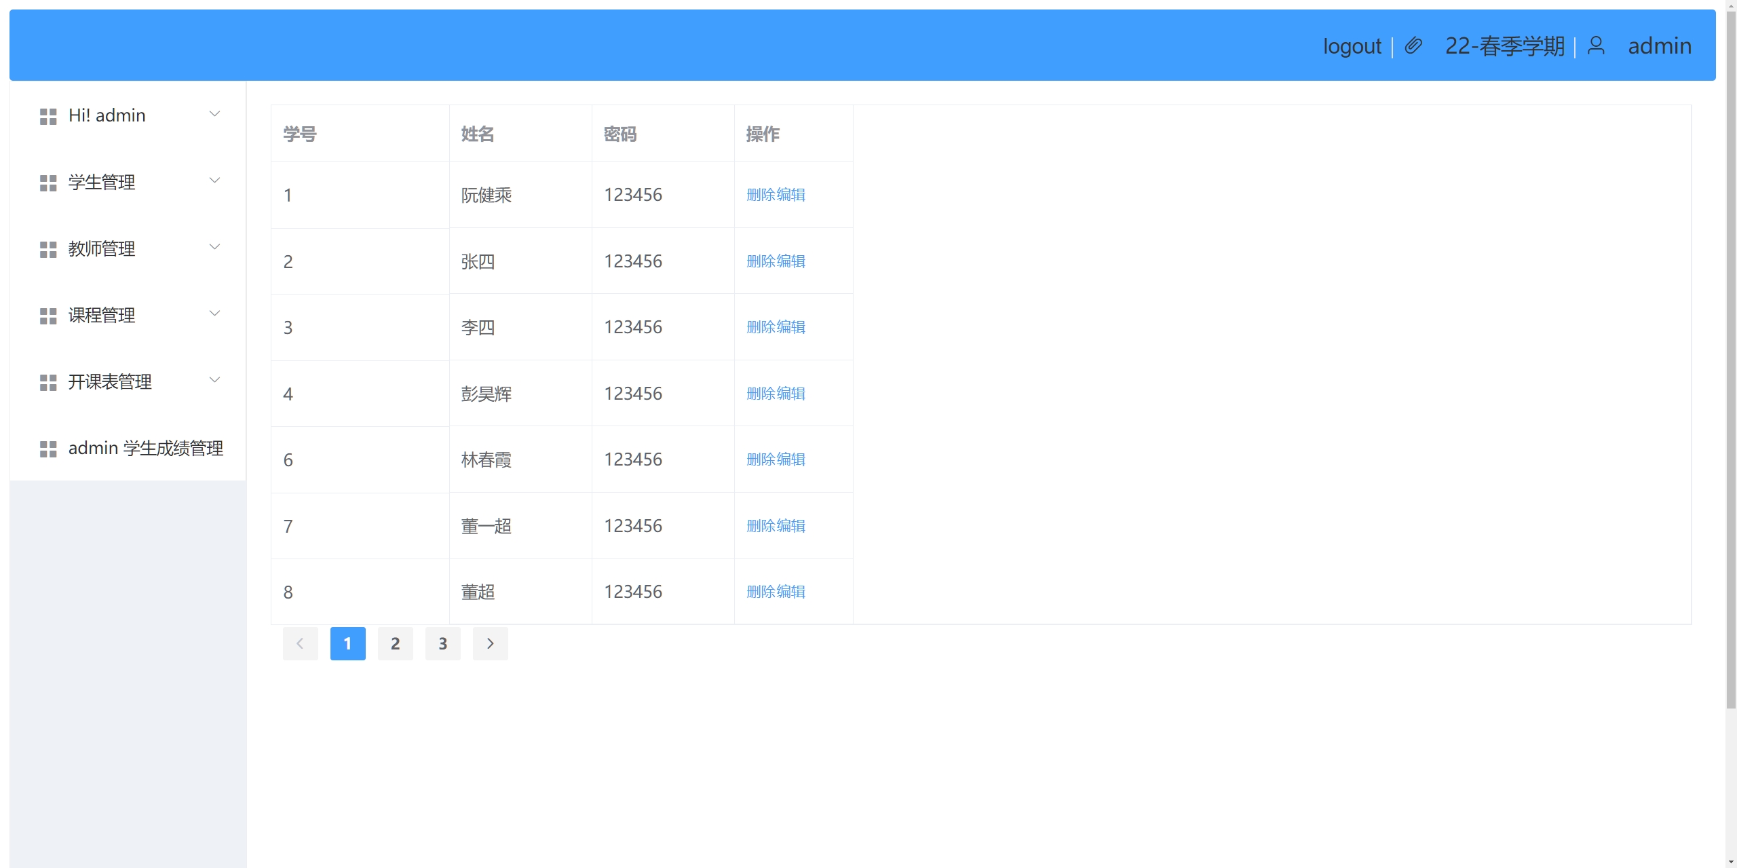The image size is (1737, 868).
Task: Expand the 课程管理 submenu chevron
Action: pos(214,314)
